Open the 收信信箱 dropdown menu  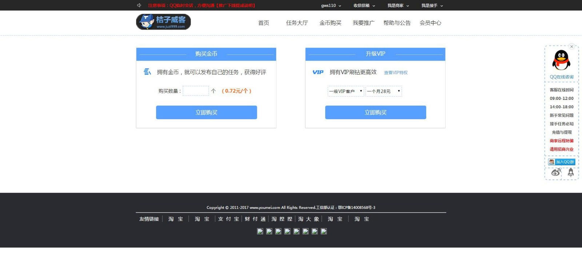pyautogui.click(x=364, y=5)
